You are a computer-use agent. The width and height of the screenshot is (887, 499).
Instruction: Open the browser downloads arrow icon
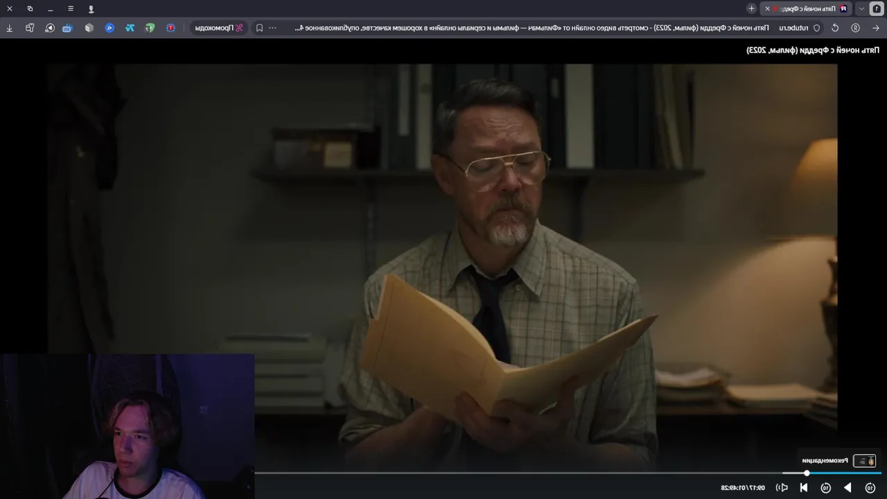(x=10, y=28)
